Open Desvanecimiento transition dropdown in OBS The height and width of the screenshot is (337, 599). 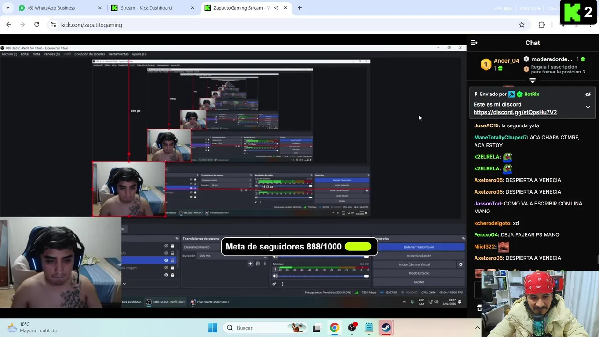[x=202, y=247]
